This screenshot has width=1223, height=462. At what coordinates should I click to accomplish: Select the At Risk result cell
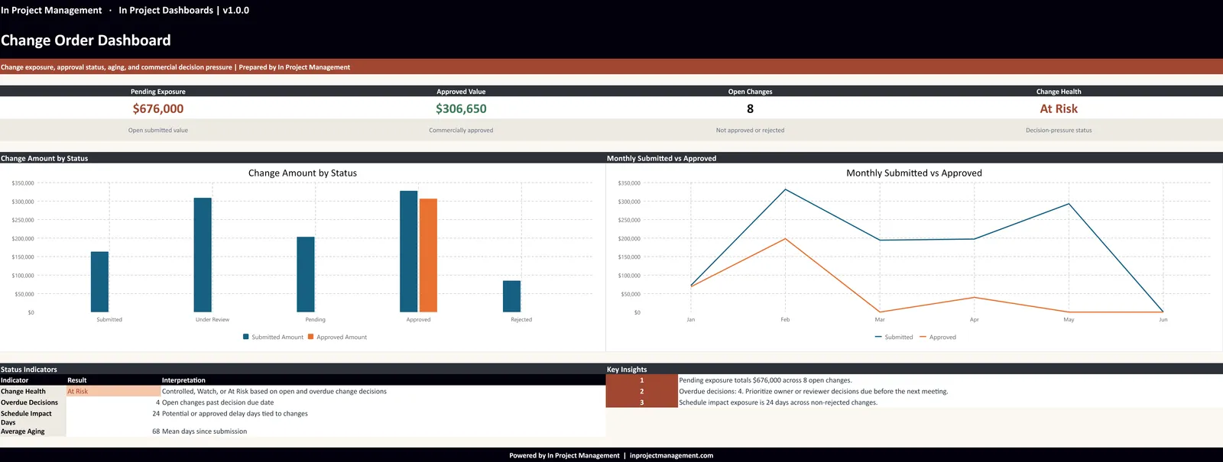[x=113, y=391]
